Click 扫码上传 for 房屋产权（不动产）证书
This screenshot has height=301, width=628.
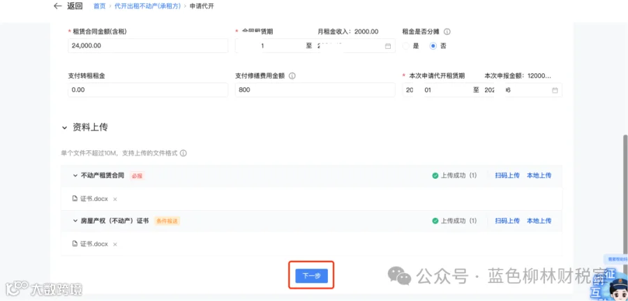pos(507,221)
